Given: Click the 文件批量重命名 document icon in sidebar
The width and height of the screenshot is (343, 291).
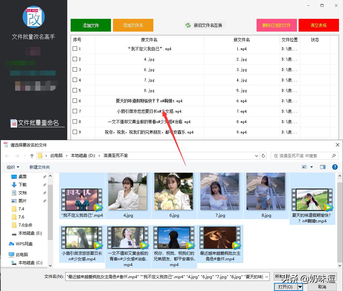Looking at the screenshot, I should pos(14,123).
